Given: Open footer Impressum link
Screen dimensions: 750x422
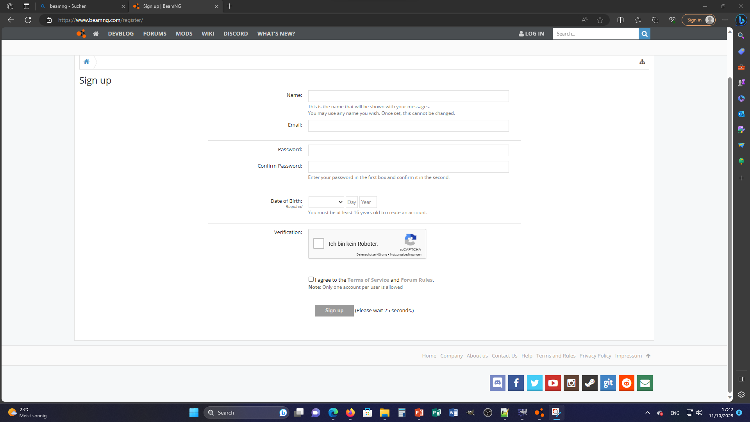Looking at the screenshot, I should [x=629, y=356].
